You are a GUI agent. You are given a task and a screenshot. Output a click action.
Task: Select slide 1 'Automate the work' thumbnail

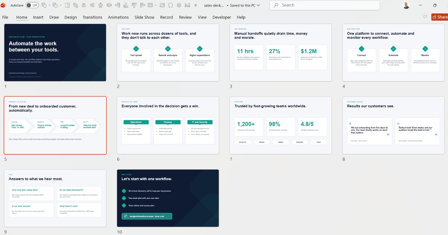click(55, 53)
